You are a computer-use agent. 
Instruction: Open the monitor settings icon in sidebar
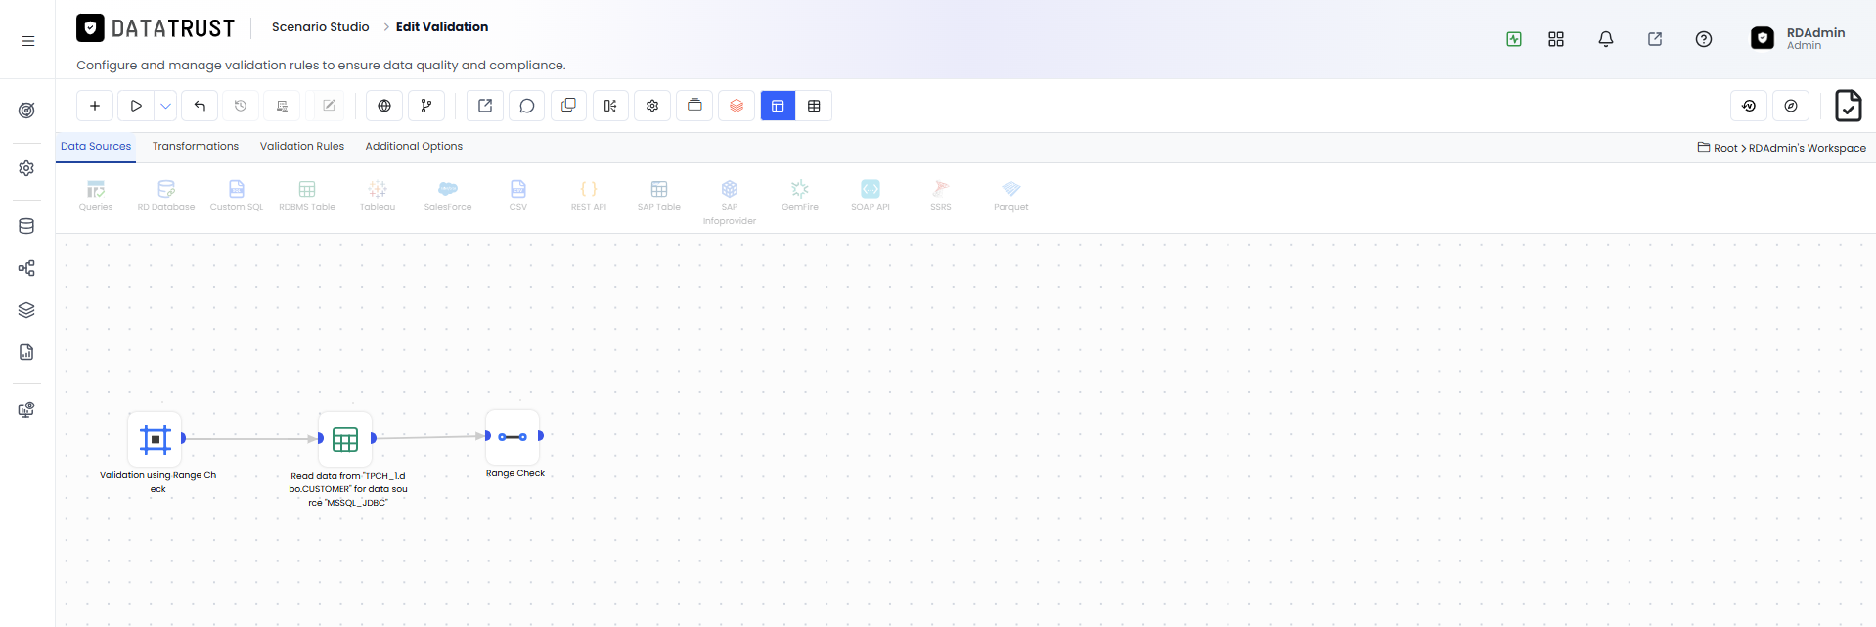(x=26, y=410)
